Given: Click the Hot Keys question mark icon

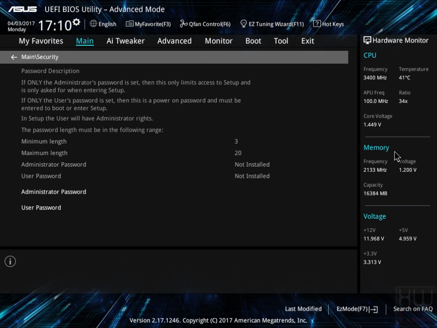Looking at the screenshot, I should (317, 24).
